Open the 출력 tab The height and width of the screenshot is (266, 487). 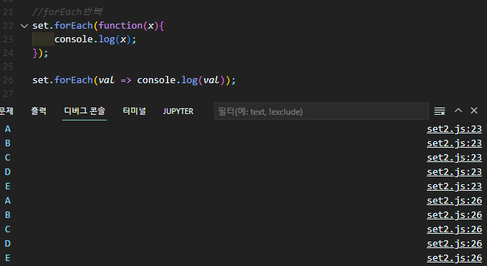click(x=39, y=111)
